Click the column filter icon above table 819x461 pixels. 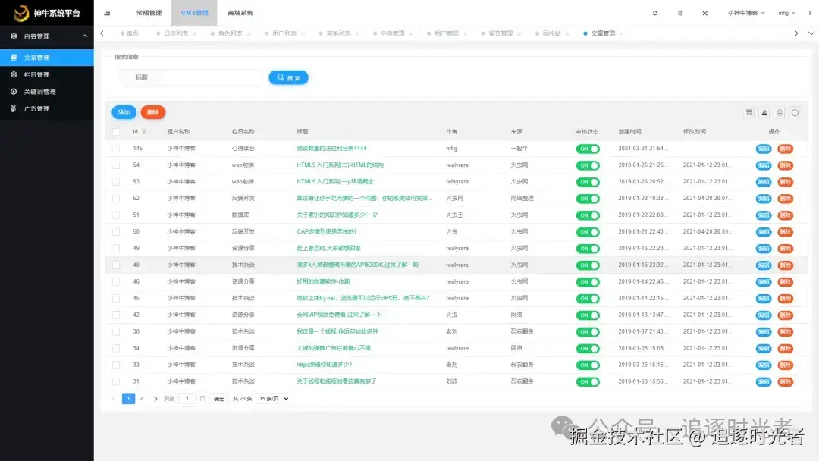click(749, 113)
